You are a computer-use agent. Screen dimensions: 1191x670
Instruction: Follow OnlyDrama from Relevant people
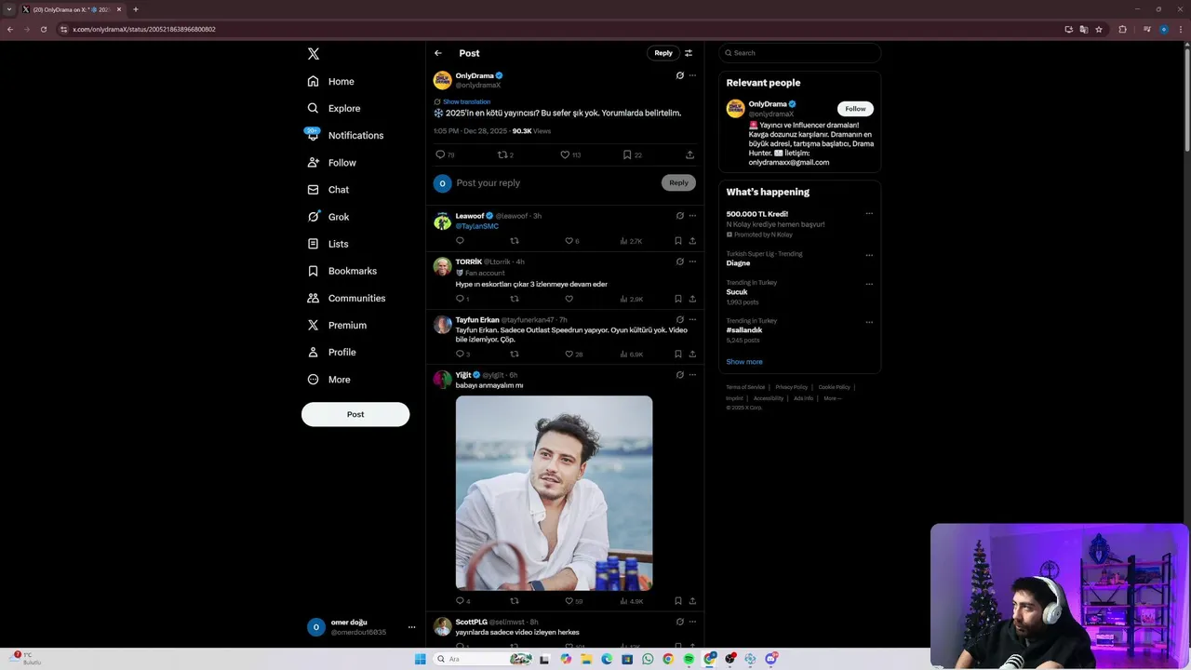point(855,109)
